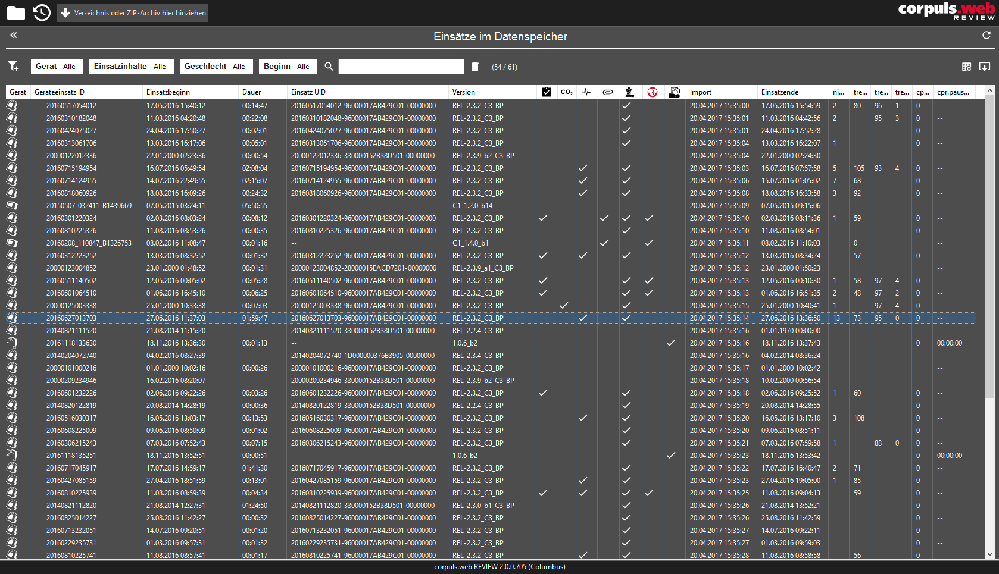
Task: Sort by cpr.paus... column header
Action: (953, 92)
